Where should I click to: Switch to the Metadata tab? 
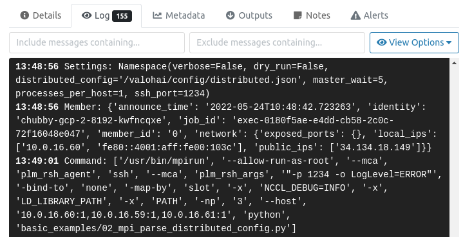coord(178,15)
